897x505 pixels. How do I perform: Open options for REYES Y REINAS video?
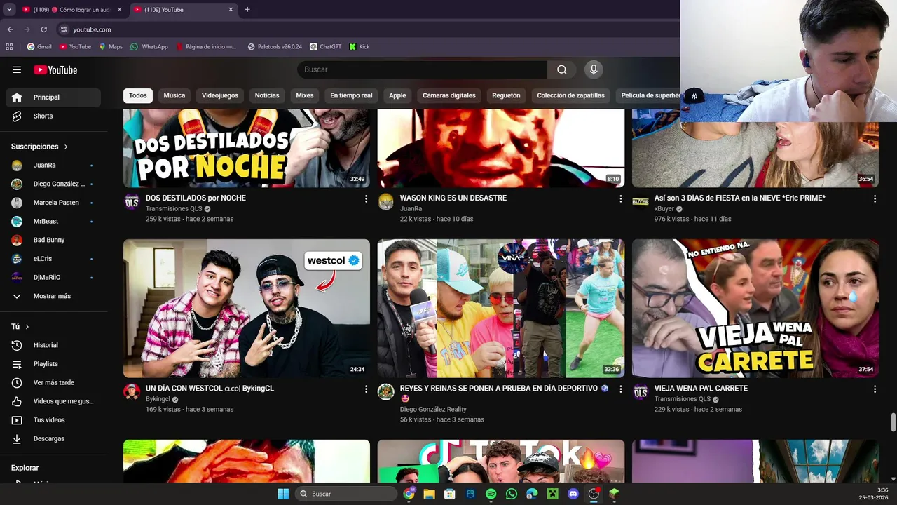tap(620, 389)
